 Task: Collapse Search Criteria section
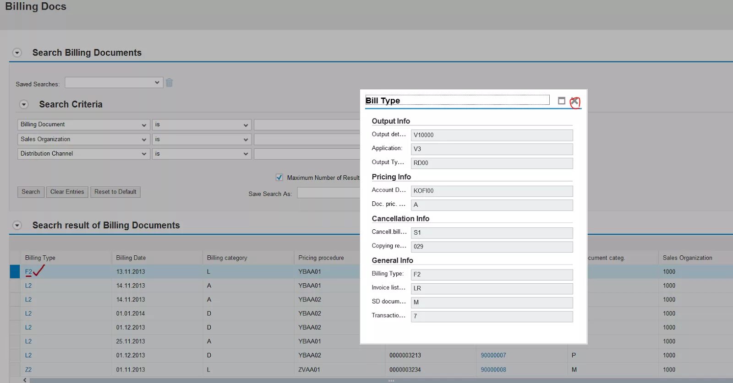pos(24,104)
